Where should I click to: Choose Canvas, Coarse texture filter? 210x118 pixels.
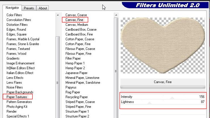tap(76, 15)
